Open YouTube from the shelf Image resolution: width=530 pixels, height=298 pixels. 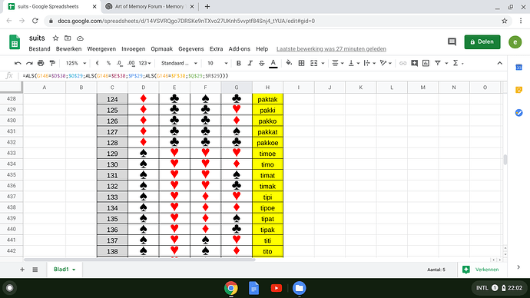pos(277,288)
